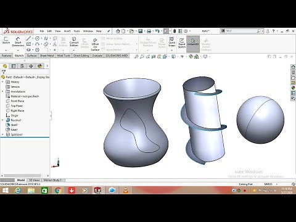The image size is (296, 222).
Task: Select the Line sketch tool
Action: [28, 38]
